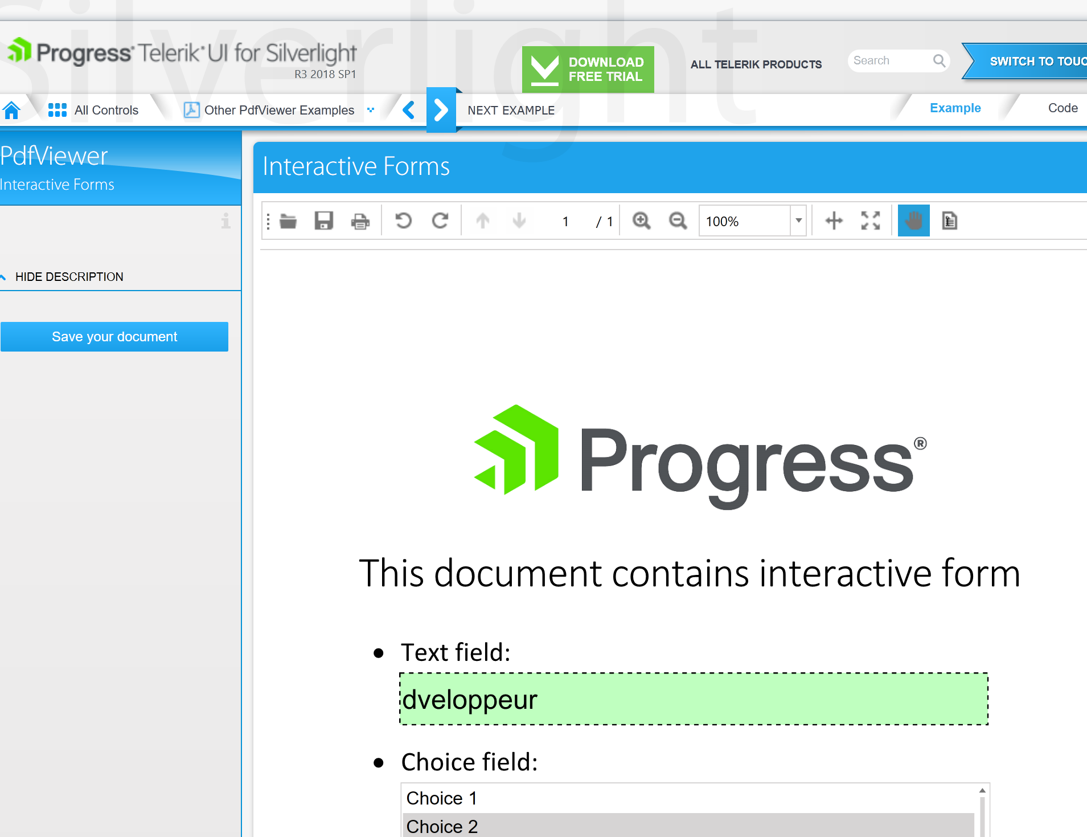Collapse description with HIDE DESCRIPTION
The image size is (1087, 837).
69,277
